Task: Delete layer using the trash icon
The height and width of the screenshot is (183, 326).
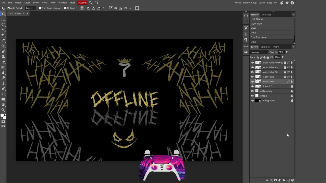Action: (x=292, y=180)
